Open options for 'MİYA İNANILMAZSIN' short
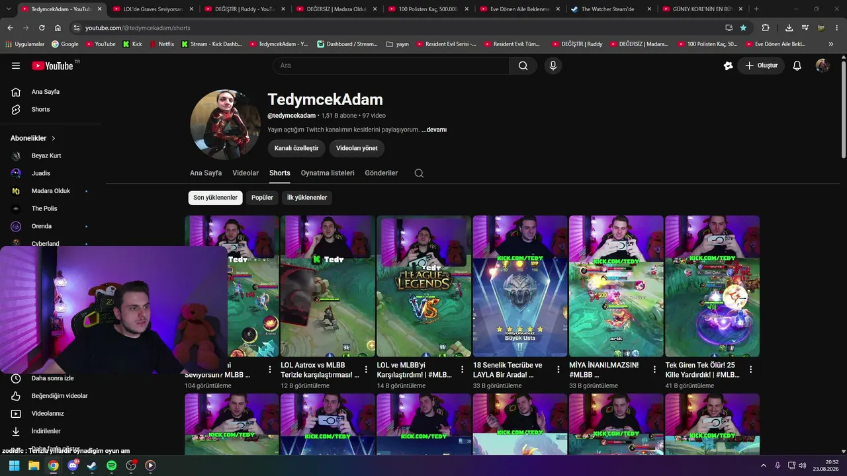847x476 pixels. point(654,370)
